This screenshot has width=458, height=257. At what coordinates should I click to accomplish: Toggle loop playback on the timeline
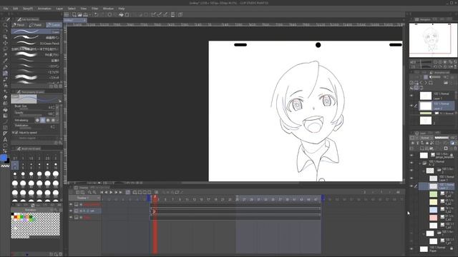(x=127, y=192)
